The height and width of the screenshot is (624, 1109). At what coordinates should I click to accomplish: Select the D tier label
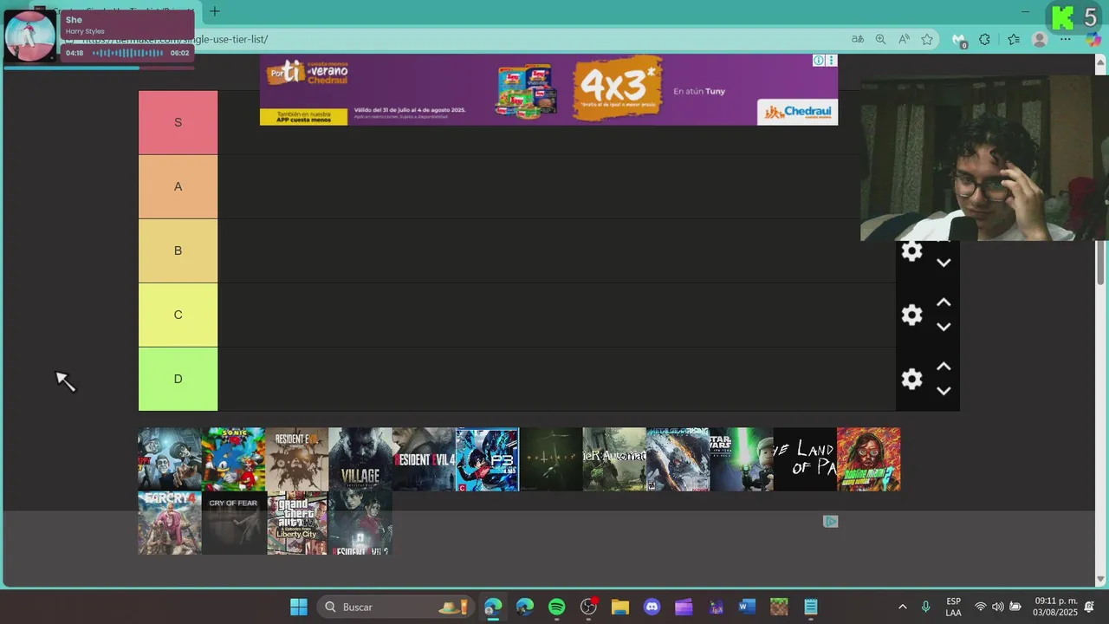[x=178, y=379]
